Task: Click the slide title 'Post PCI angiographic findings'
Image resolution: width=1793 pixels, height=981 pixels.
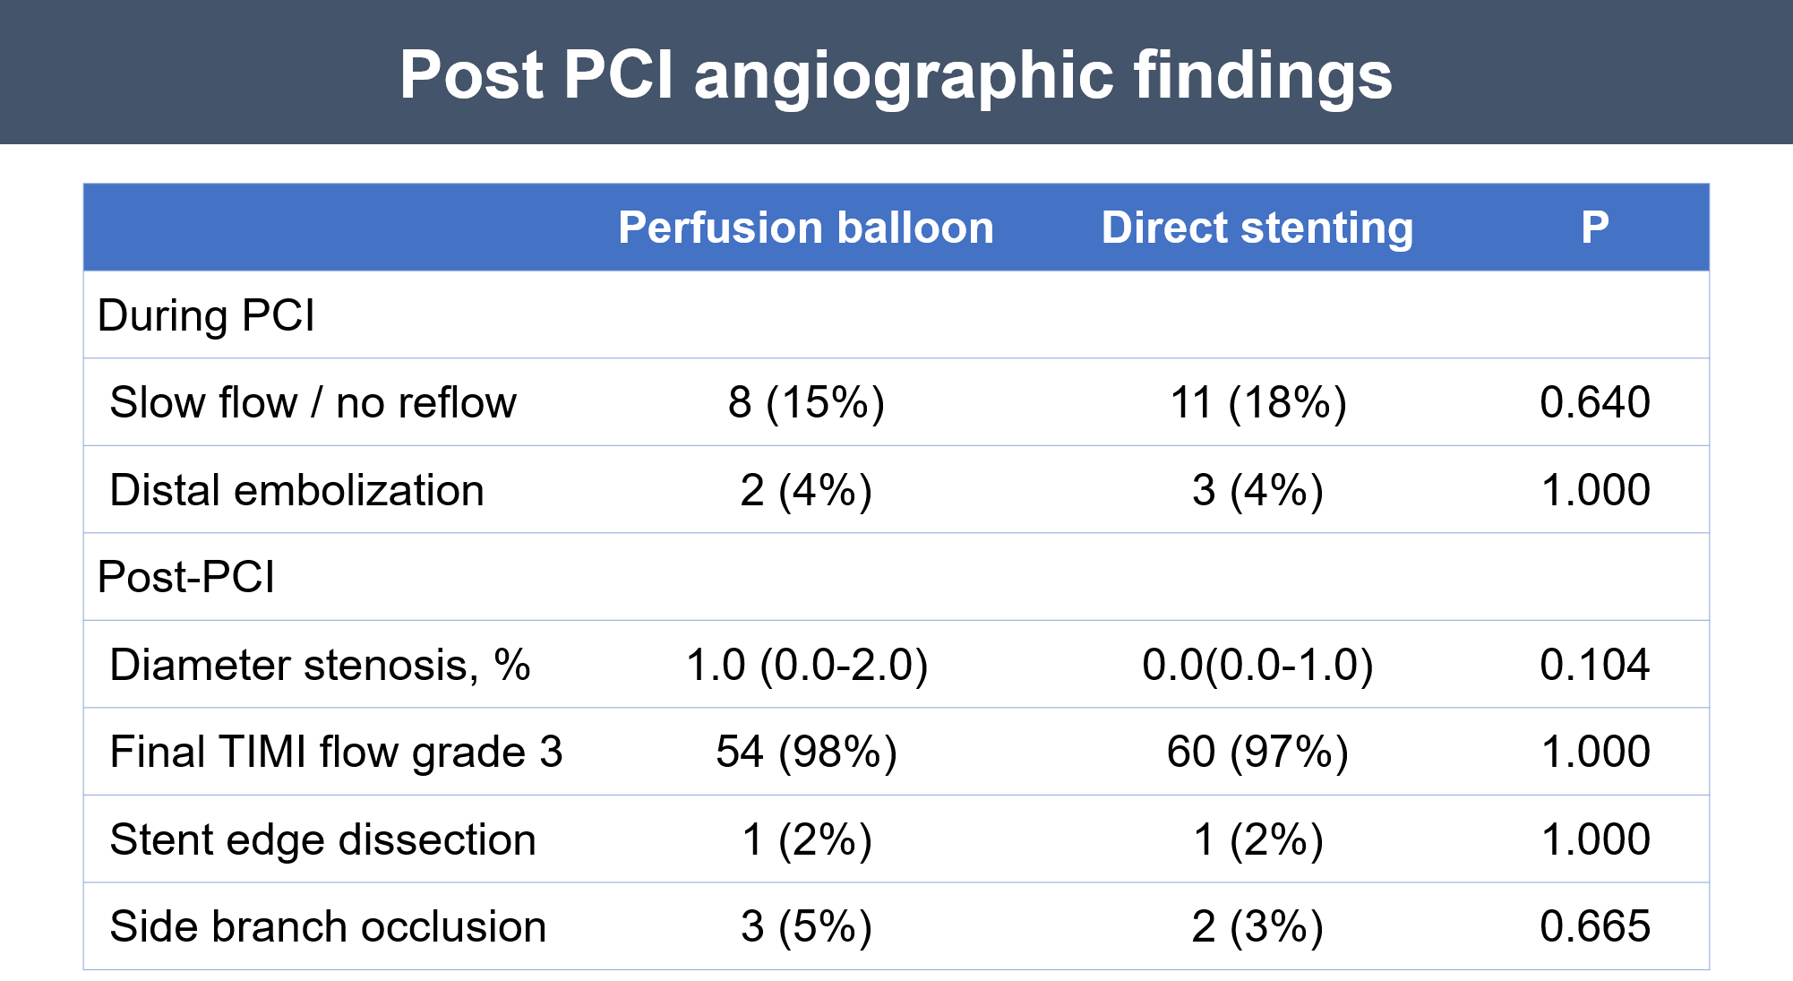Action: click(x=896, y=74)
